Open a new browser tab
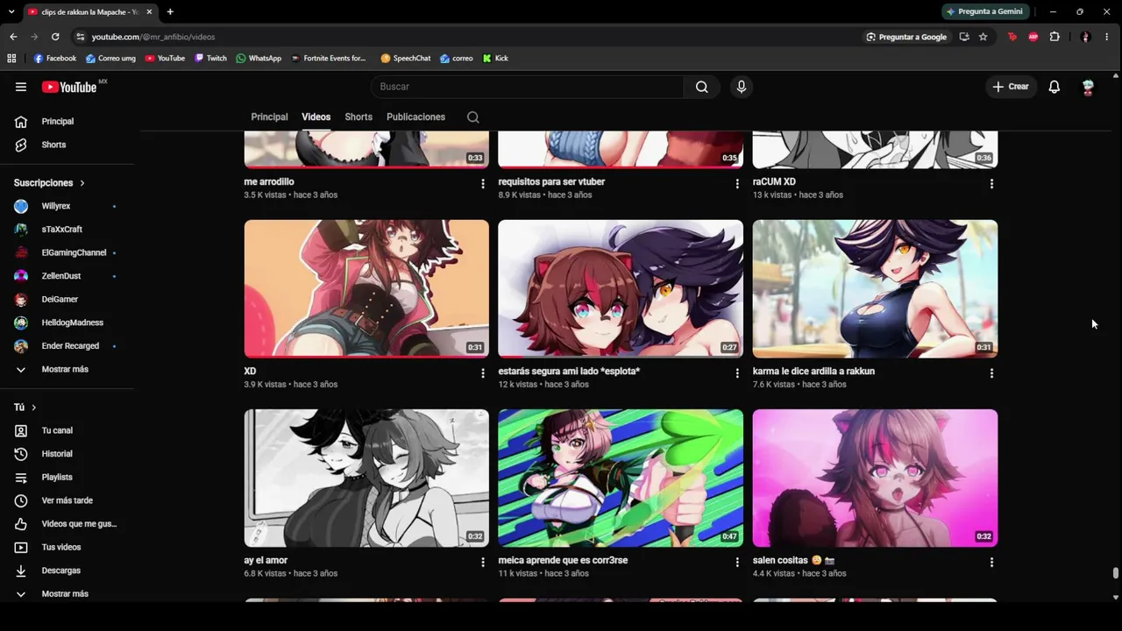Viewport: 1122px width, 631px height. point(170,11)
